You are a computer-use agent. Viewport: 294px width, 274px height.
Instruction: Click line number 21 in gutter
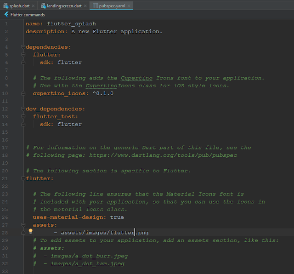(5, 178)
